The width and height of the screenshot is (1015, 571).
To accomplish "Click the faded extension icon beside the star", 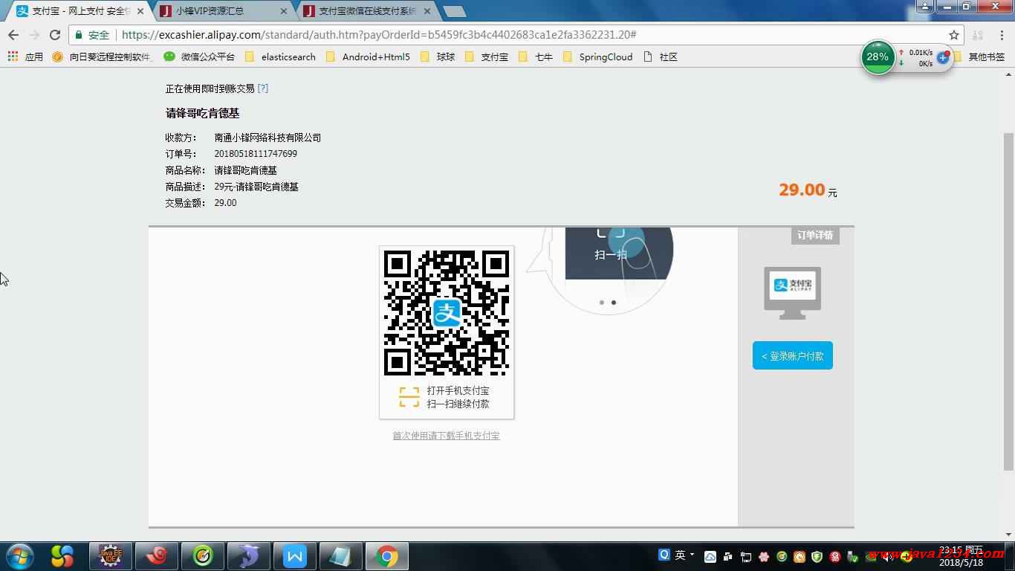I will [978, 35].
